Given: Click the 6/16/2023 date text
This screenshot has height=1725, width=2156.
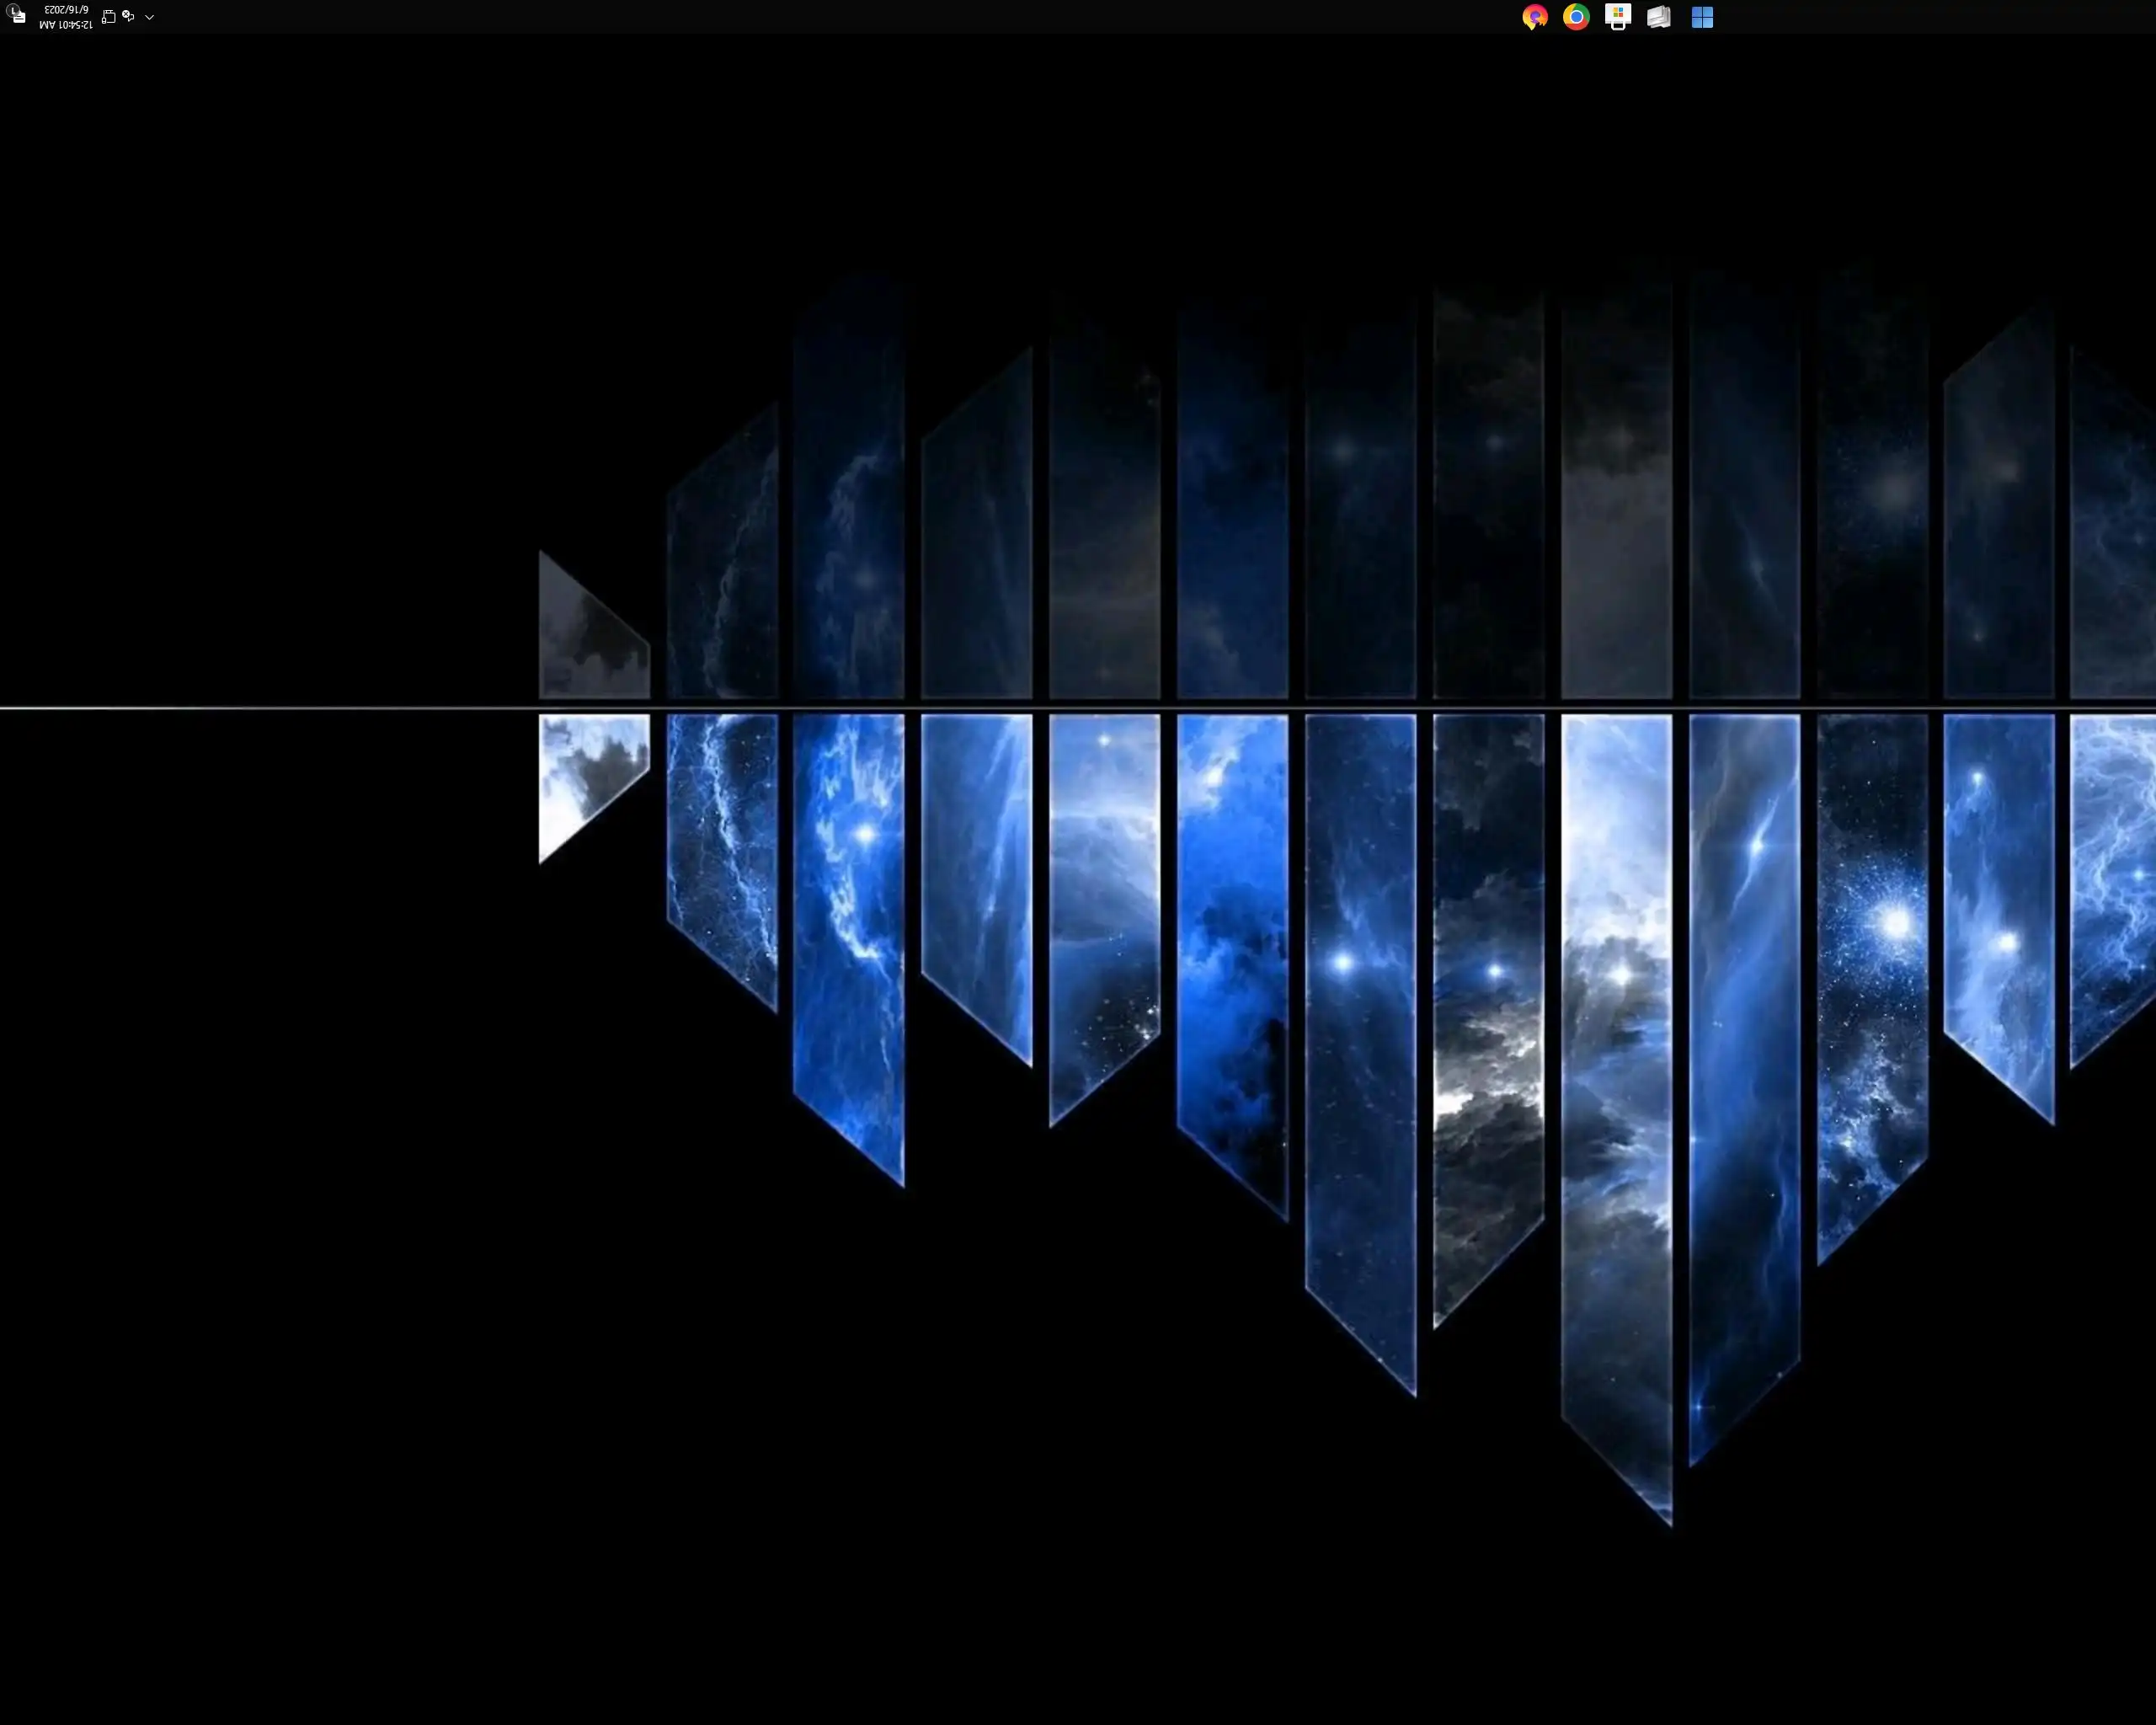Looking at the screenshot, I should (x=66, y=10).
